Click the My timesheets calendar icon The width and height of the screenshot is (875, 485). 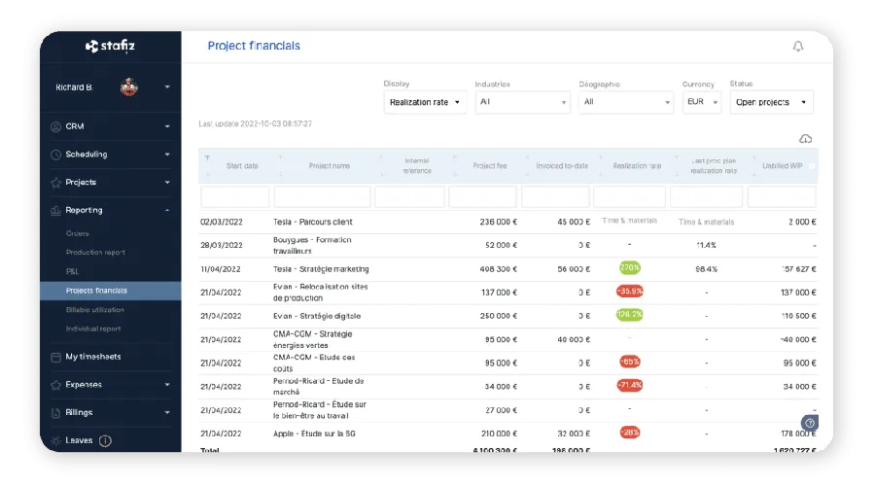[x=55, y=357]
